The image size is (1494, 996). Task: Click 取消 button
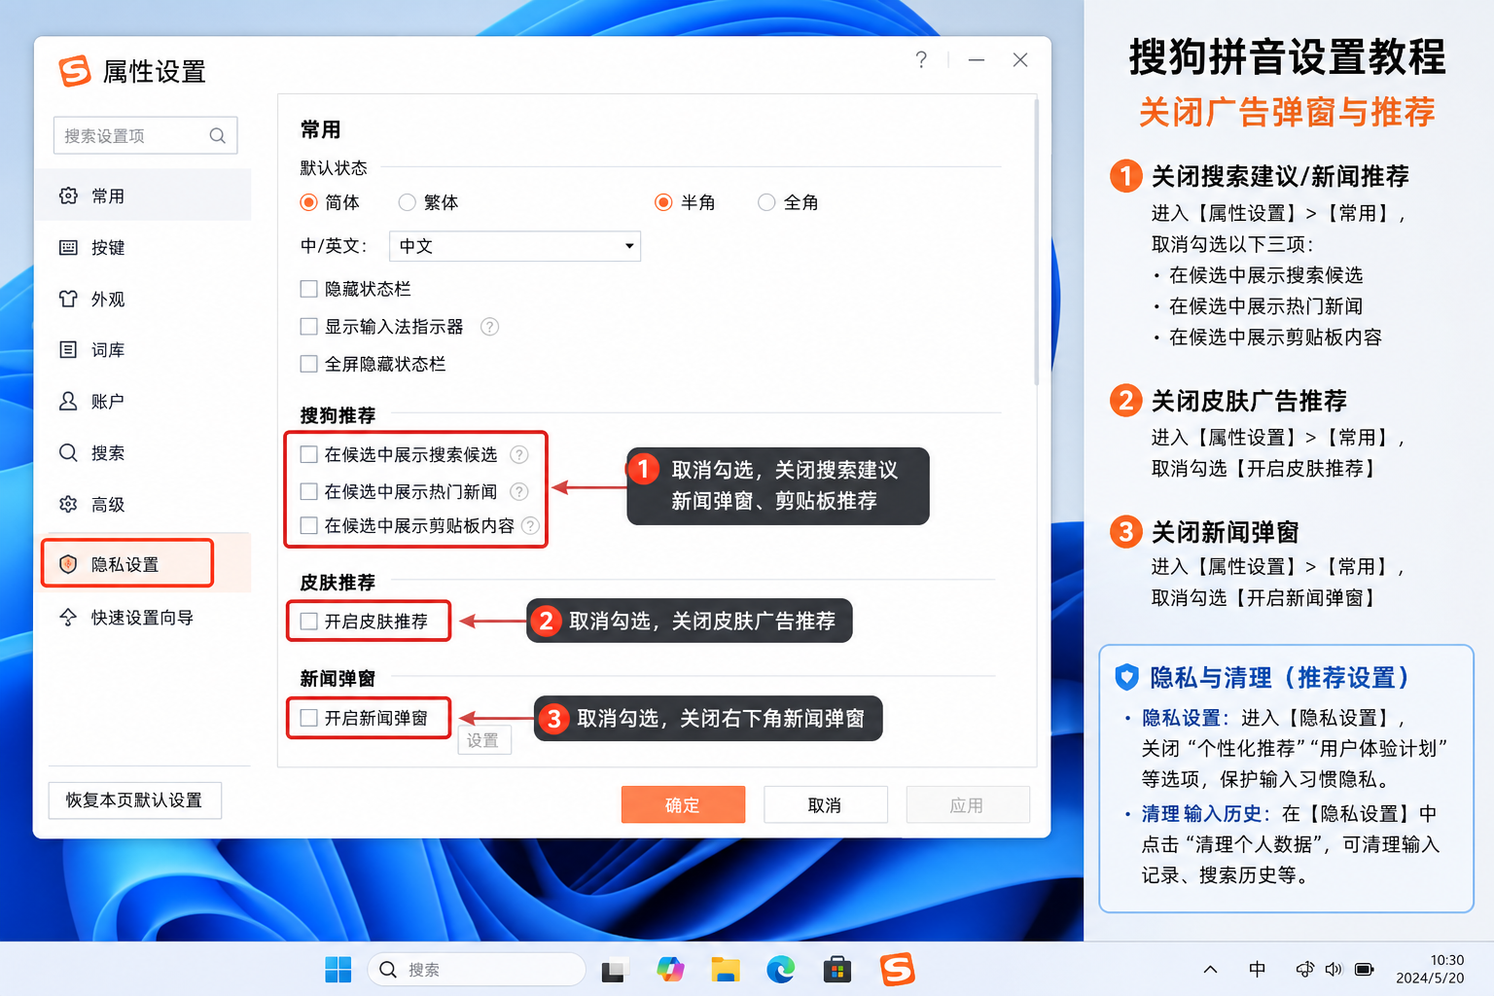coord(826,804)
